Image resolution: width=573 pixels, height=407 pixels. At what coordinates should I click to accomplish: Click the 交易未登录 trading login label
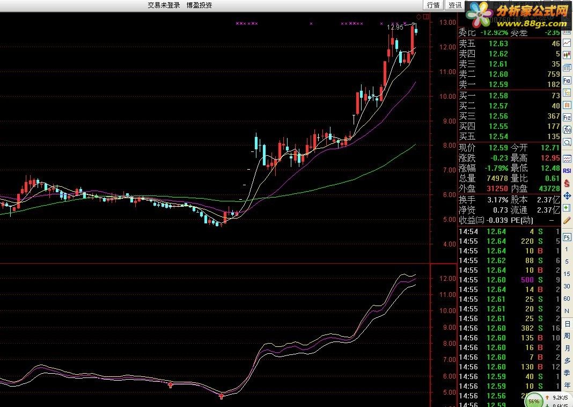[x=164, y=5]
